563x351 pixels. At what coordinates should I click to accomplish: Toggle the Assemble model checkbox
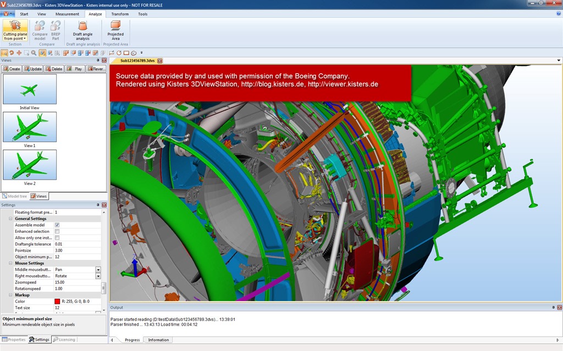[57, 225]
